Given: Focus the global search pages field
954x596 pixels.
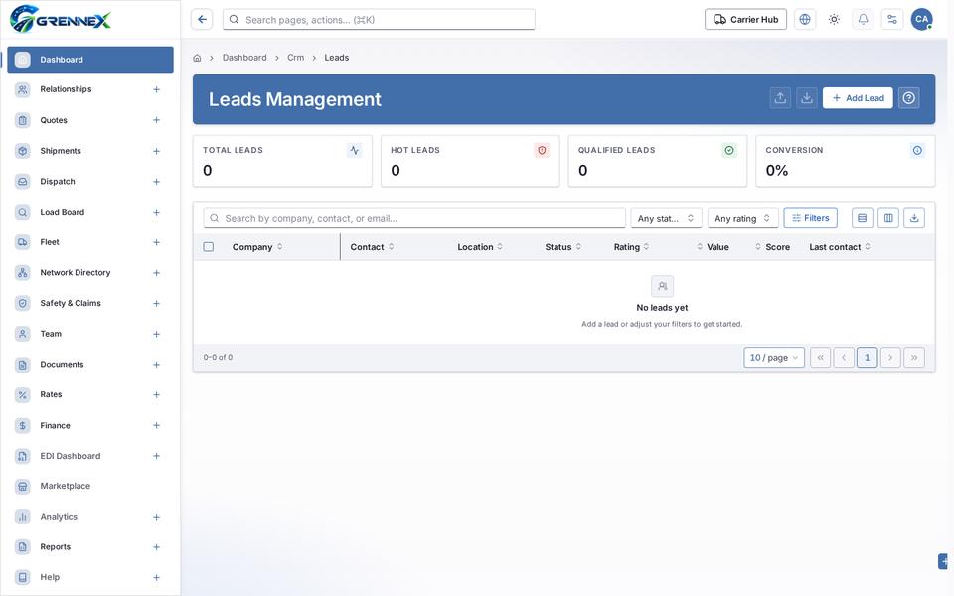Looking at the screenshot, I should (x=379, y=20).
